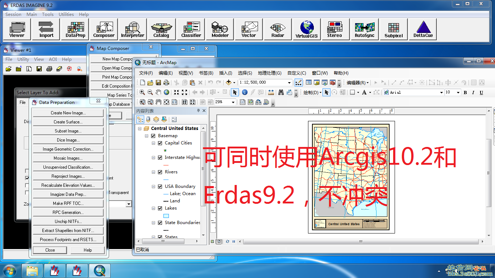Launch VirtualGIS from ERDAS panel
The height and width of the screenshot is (278, 495).
[x=307, y=29]
